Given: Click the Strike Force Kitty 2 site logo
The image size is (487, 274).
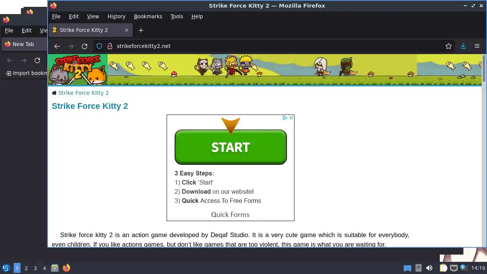Looking at the screenshot, I should click(x=78, y=70).
